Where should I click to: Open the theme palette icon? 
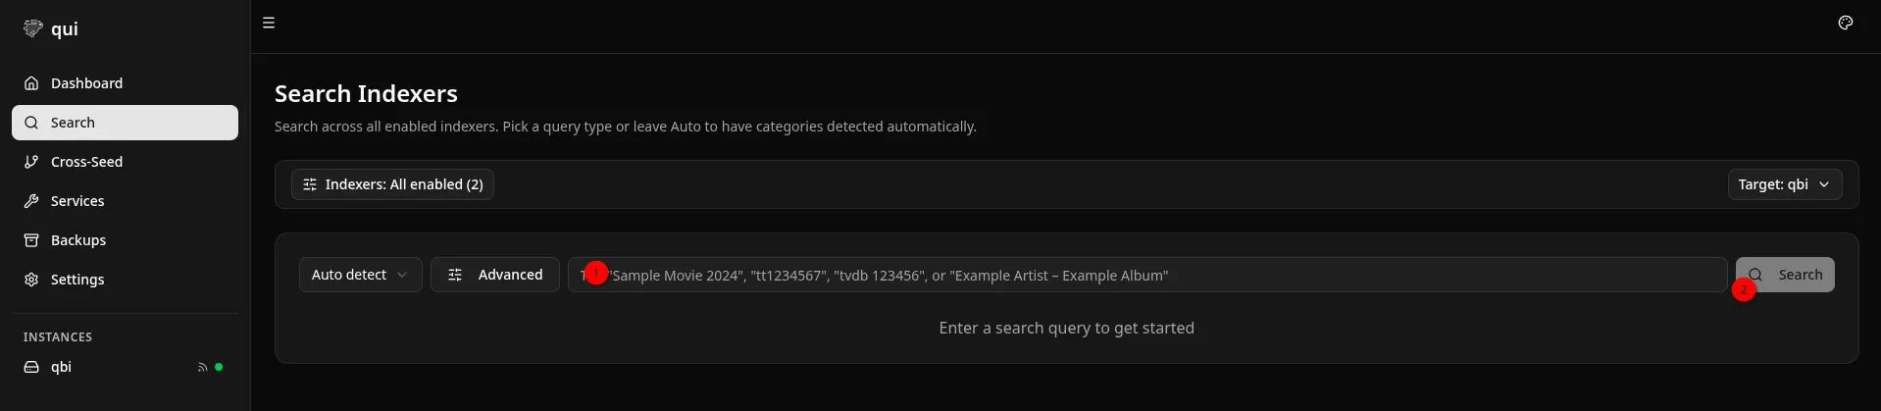[1845, 23]
